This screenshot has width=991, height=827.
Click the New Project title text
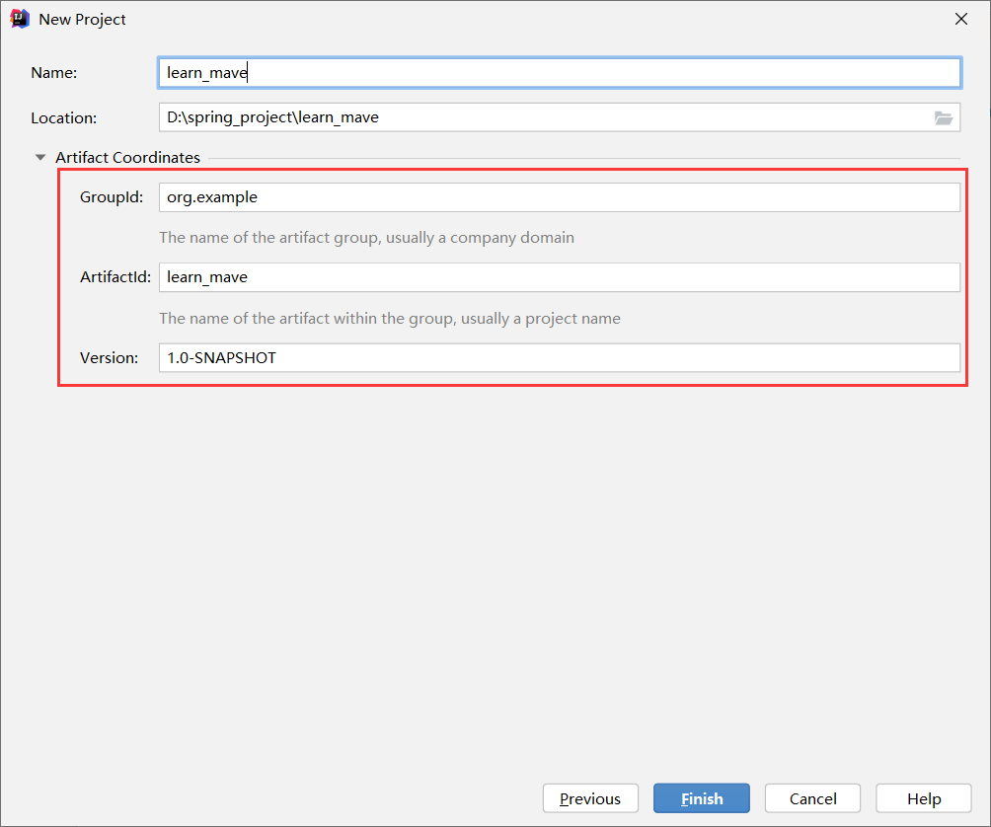[83, 19]
